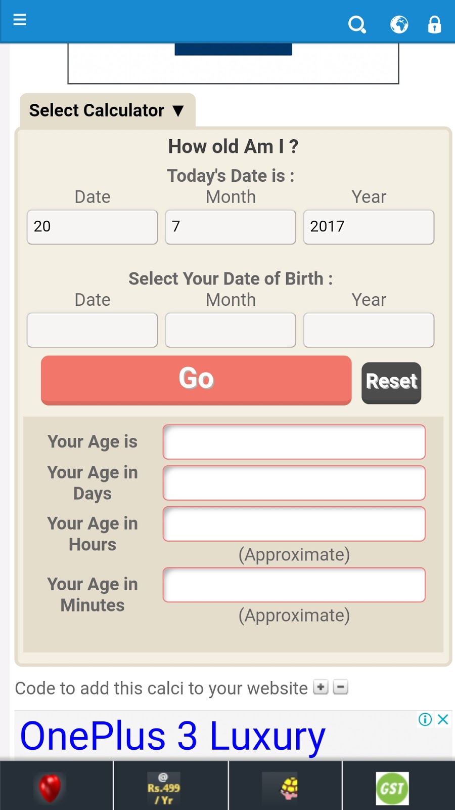Click the birth Year input field

click(x=369, y=330)
